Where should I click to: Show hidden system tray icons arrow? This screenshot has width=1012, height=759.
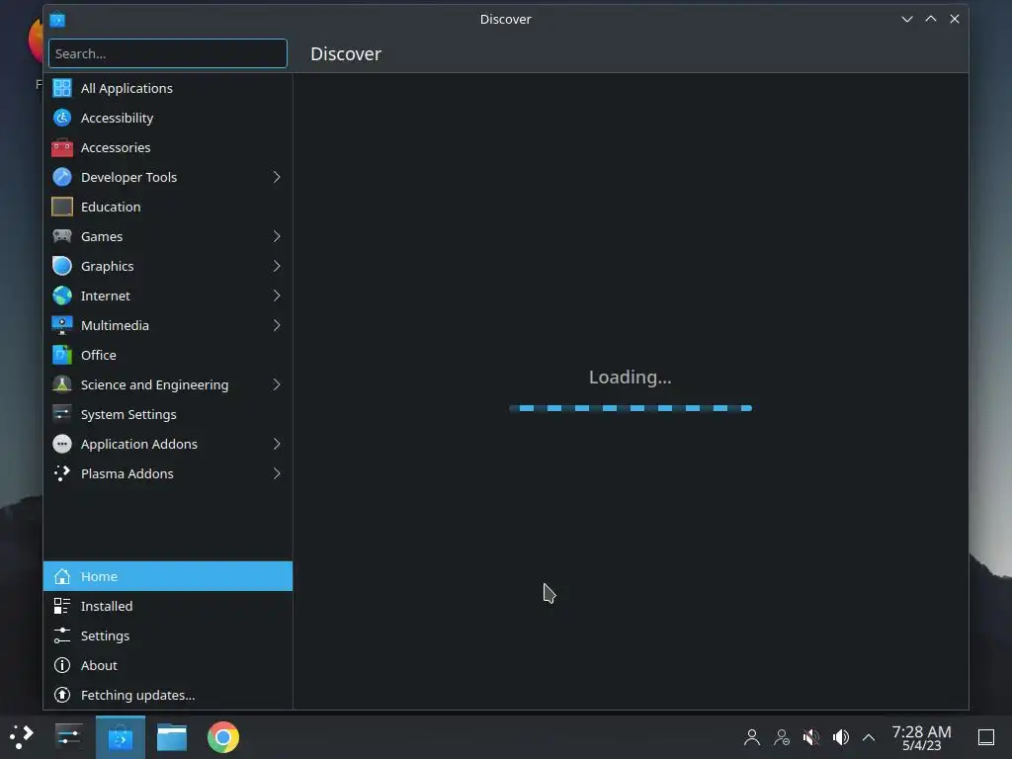tap(869, 737)
